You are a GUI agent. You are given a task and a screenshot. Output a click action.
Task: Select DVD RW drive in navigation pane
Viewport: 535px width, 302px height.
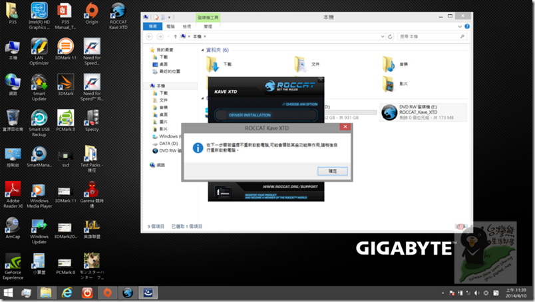[x=167, y=150]
